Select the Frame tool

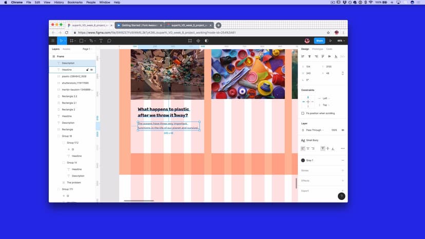[x=71, y=41]
